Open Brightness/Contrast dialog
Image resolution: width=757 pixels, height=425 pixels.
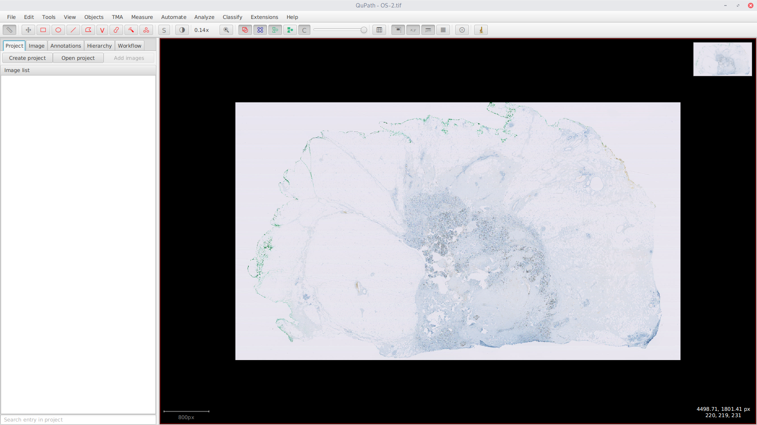[182, 30]
